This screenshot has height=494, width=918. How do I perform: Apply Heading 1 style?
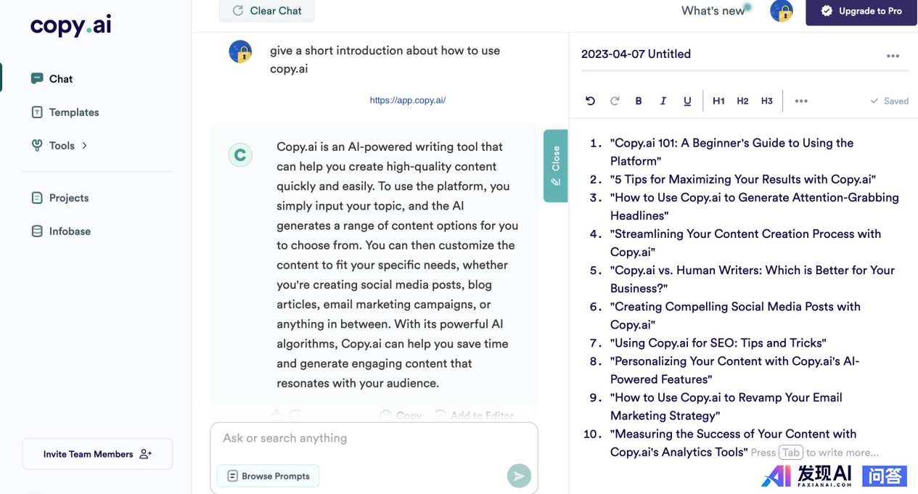[718, 101]
